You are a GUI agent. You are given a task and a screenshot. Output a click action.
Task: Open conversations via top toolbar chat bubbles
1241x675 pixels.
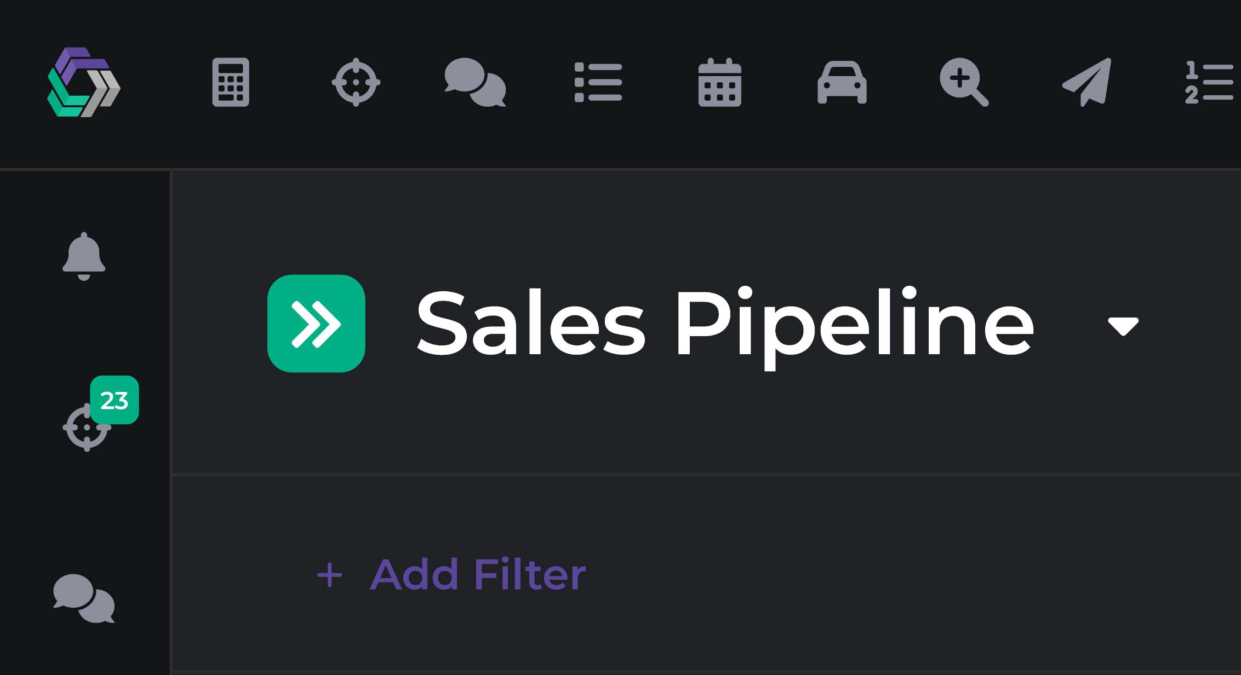pos(475,83)
